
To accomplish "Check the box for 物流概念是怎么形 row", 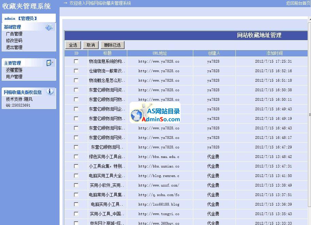I will point(76,80).
